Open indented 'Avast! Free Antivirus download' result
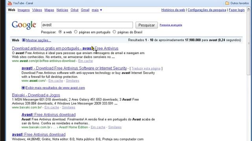 48,115
